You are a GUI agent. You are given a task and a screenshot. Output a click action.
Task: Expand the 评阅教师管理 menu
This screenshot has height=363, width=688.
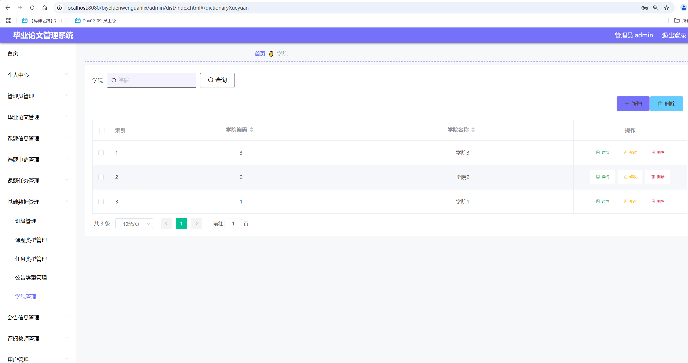(38, 339)
